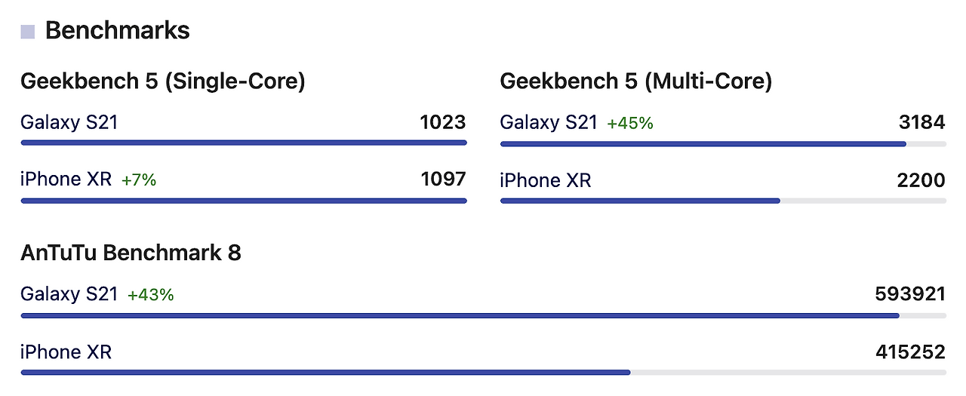Click the 593921 AnTuTu score

pos(910,294)
